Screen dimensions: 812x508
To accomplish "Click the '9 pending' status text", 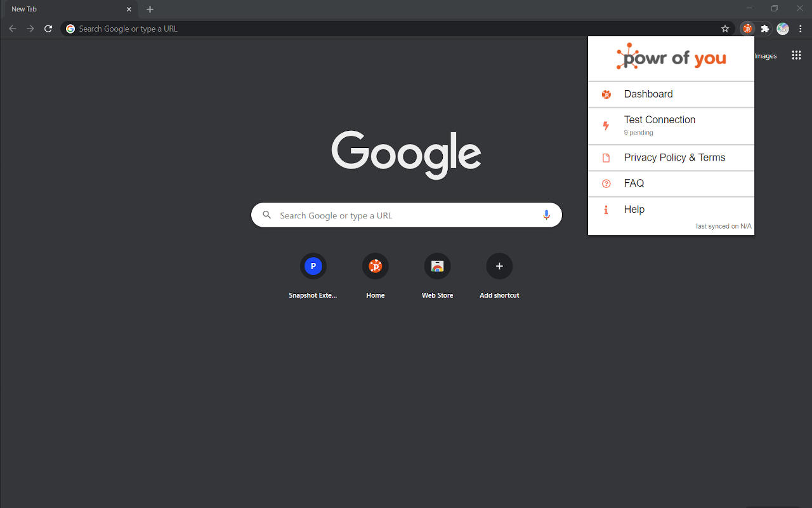I will 638,133.
